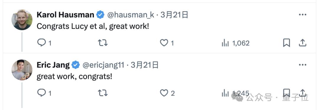Viewport: 319px width, 110px height.
Task: Retweet Karol Hausman's congrats post
Action: click(103, 43)
